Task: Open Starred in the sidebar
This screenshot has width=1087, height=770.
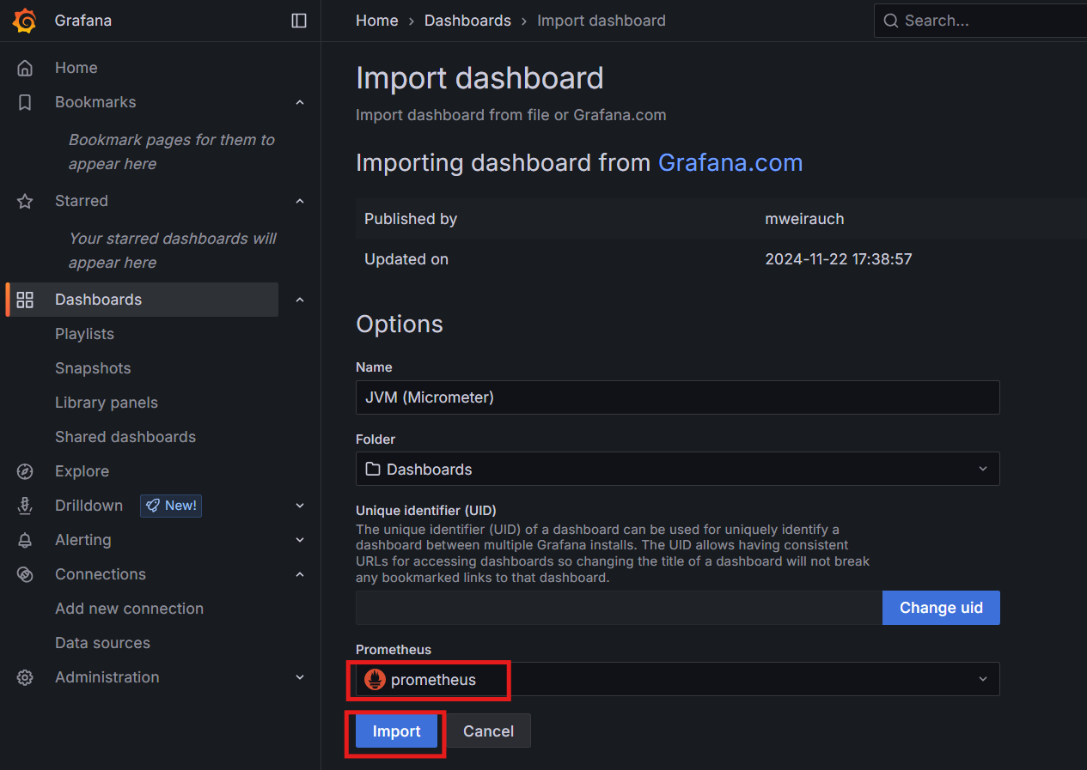Action: tap(82, 201)
